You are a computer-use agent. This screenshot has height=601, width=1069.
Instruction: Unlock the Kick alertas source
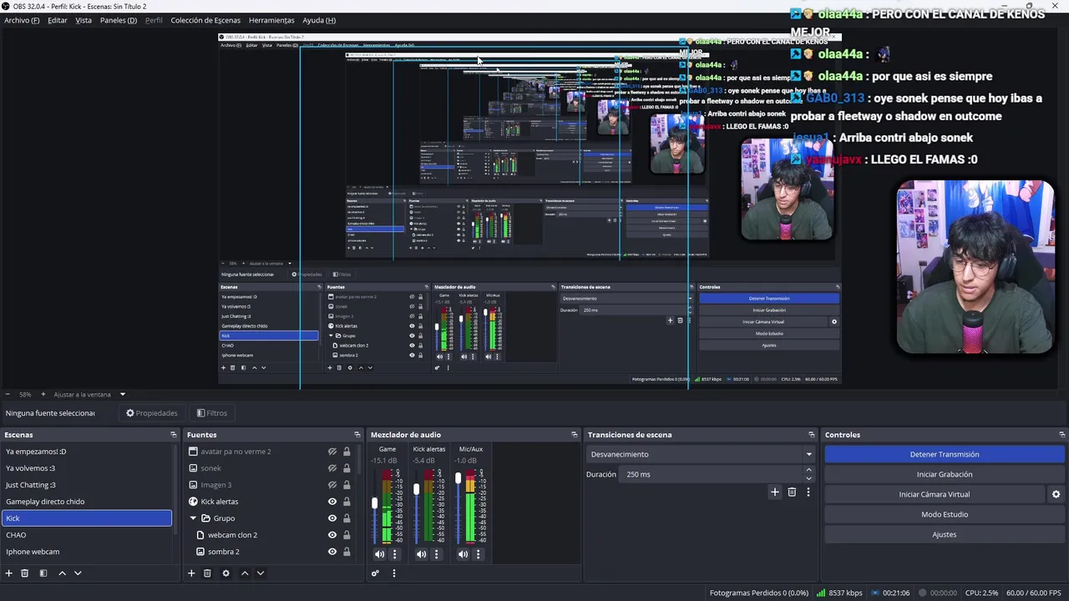pos(347,502)
